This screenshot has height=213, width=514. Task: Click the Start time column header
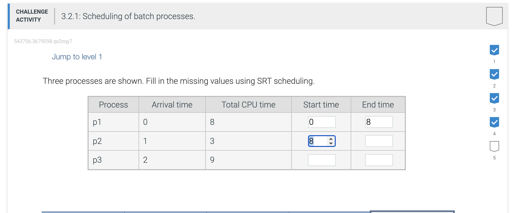click(x=321, y=105)
